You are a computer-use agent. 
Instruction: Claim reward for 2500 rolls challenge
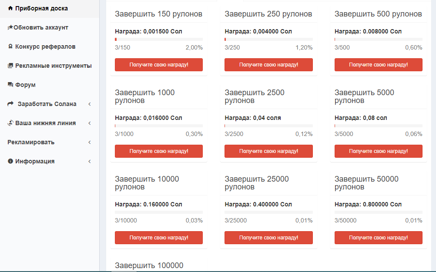point(268,151)
